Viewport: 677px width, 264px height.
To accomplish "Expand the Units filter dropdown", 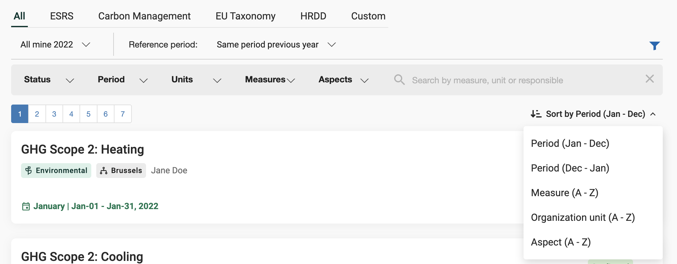I will (196, 80).
